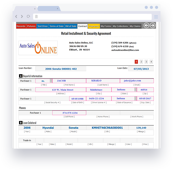Open the Bill of Sale tab

71,26
